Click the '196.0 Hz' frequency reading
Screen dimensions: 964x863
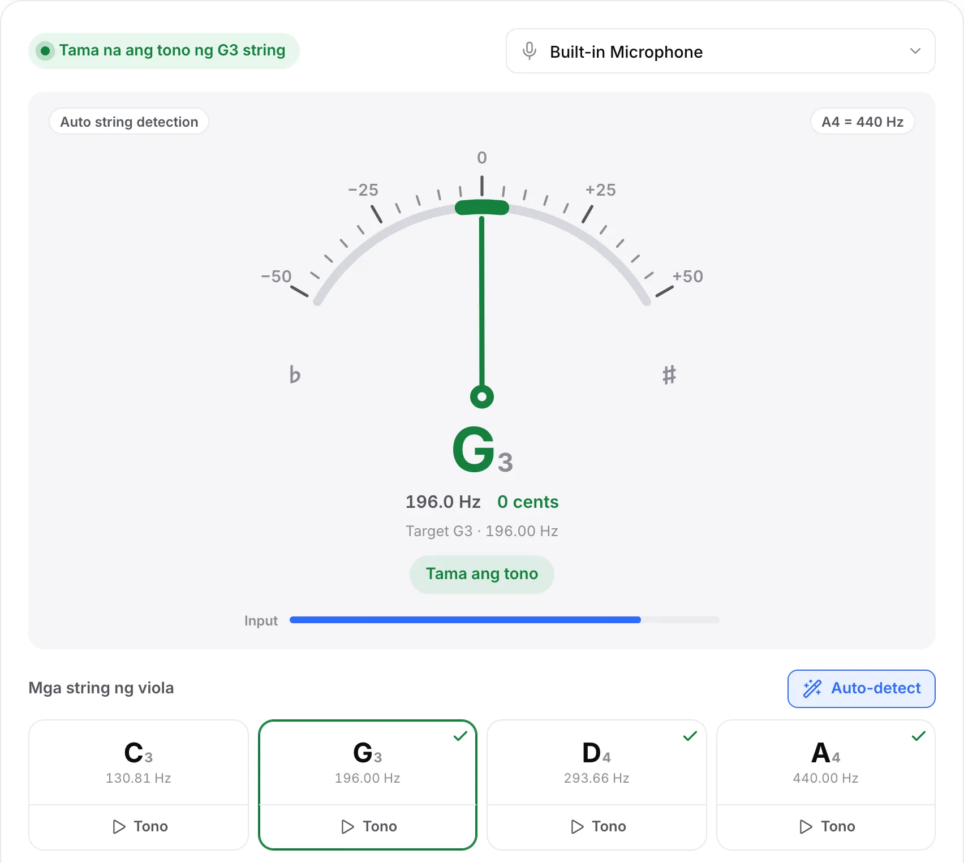point(443,502)
